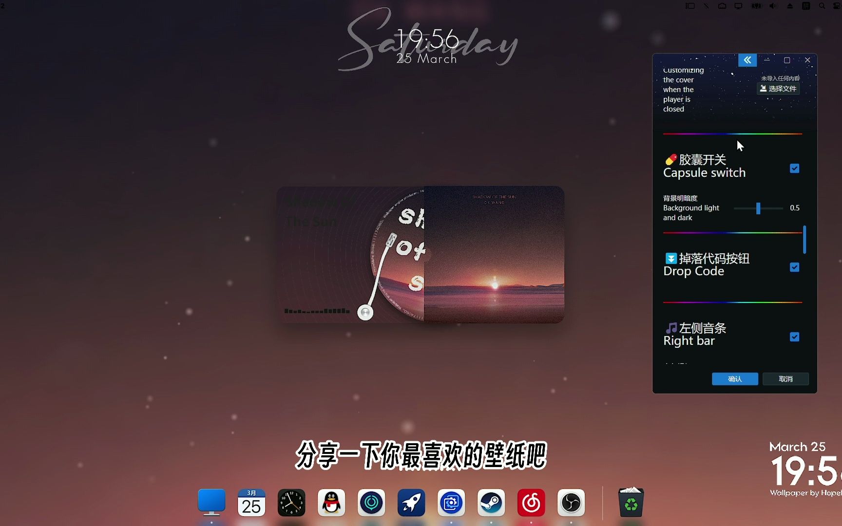Toggle the Drop Code checkbox

[x=794, y=267]
